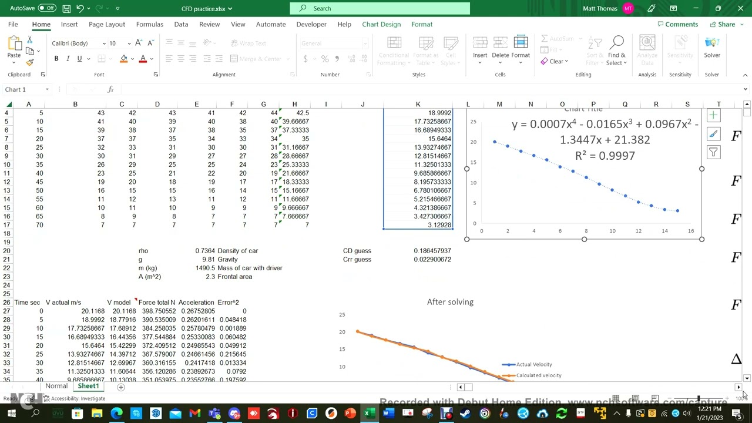752x423 pixels.
Task: Select the Sheet1 tab
Action: click(x=88, y=386)
